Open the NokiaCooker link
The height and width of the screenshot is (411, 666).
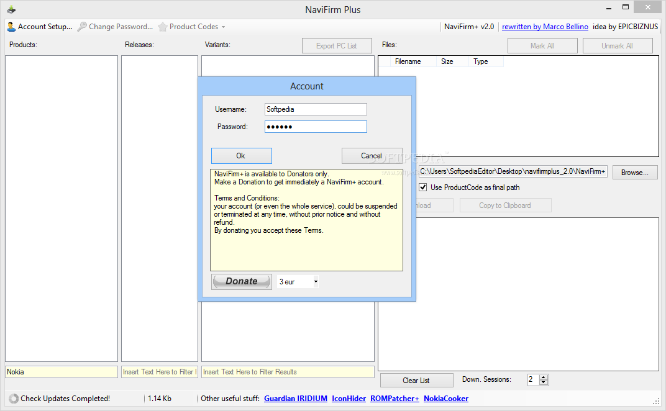click(446, 398)
